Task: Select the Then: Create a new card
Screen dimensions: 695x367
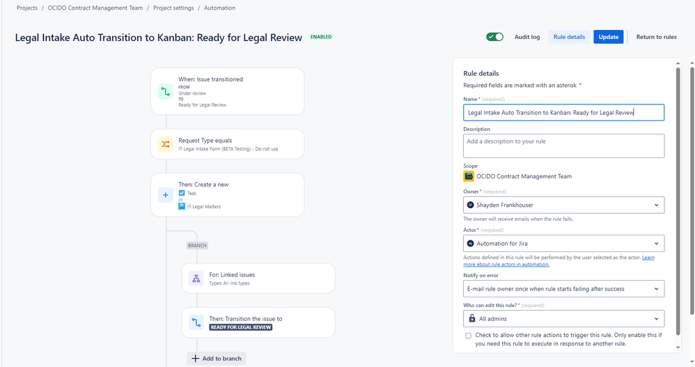Action: pos(228,194)
